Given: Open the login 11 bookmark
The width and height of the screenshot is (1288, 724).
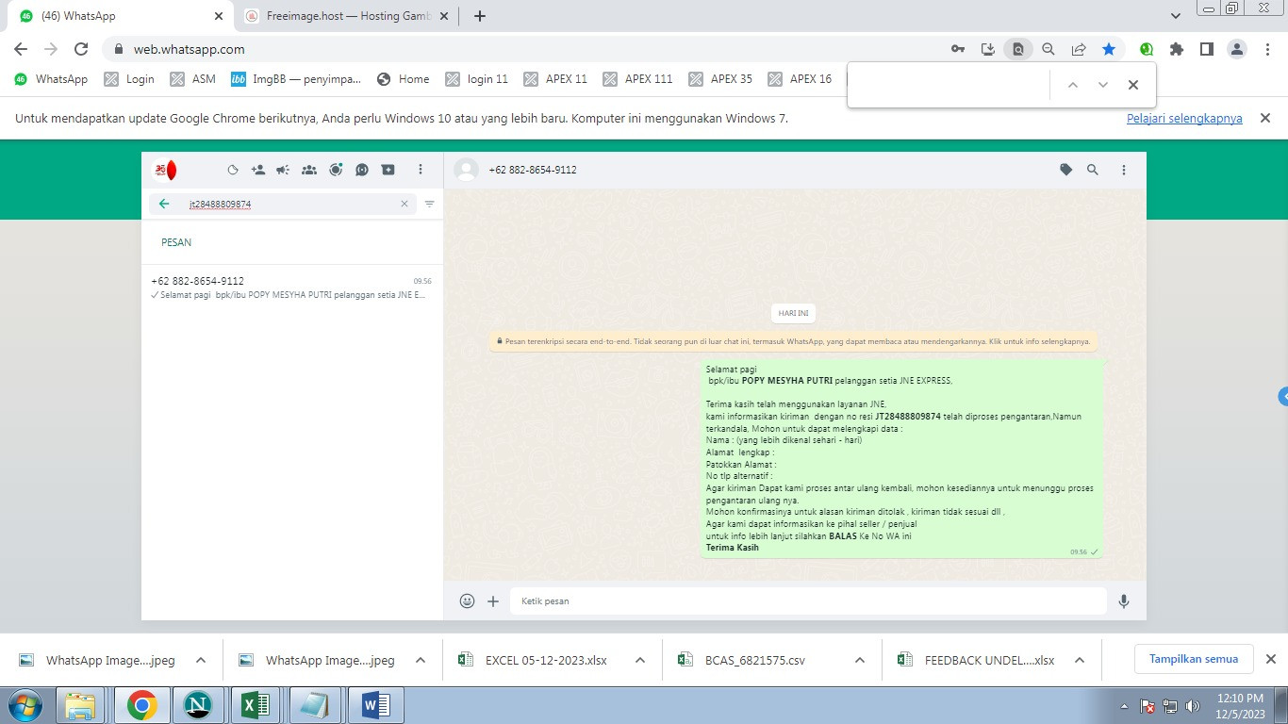Looking at the screenshot, I should click(477, 79).
